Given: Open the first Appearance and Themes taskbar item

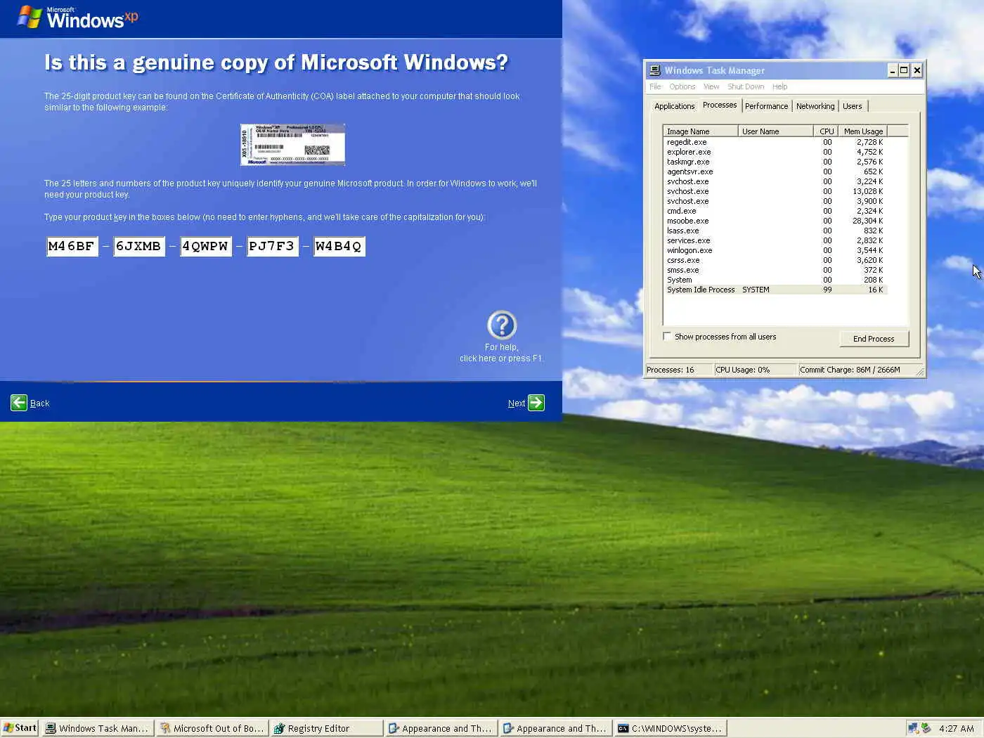Looking at the screenshot, I should click(441, 728).
